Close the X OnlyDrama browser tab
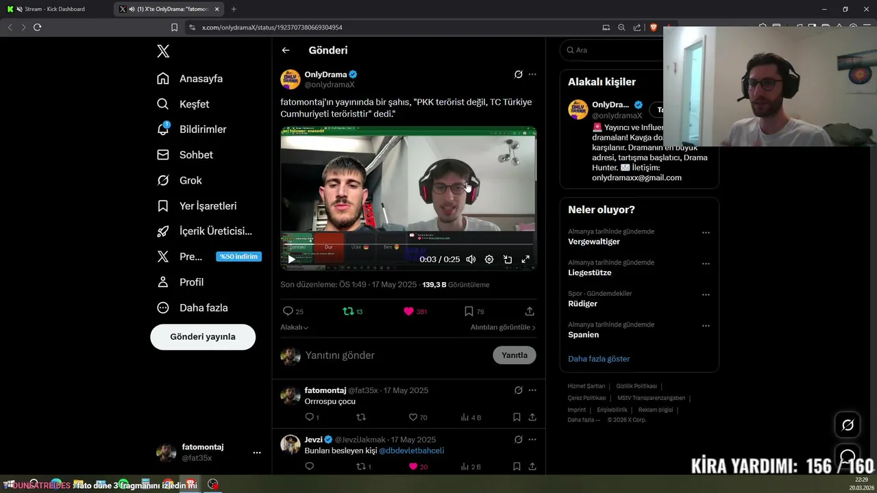The image size is (877, 493). click(217, 9)
